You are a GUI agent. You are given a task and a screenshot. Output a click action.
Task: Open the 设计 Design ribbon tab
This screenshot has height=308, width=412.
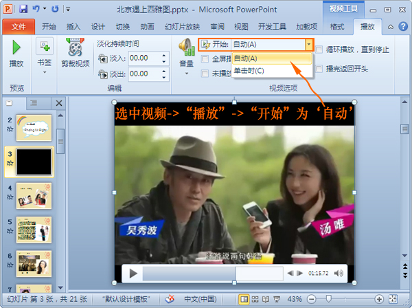click(98, 27)
